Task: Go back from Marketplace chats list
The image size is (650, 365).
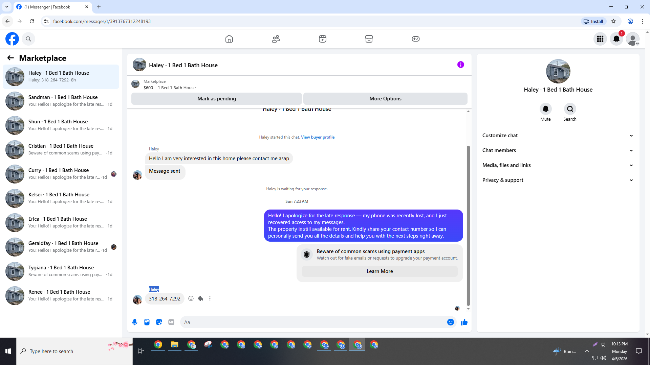Action: [x=10, y=58]
